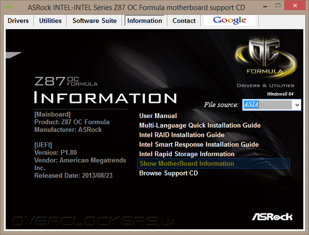Image resolution: width=309 pixels, height=235 pixels.
Task: Click the '[Mainboard]' heading text
Action: tap(53, 115)
